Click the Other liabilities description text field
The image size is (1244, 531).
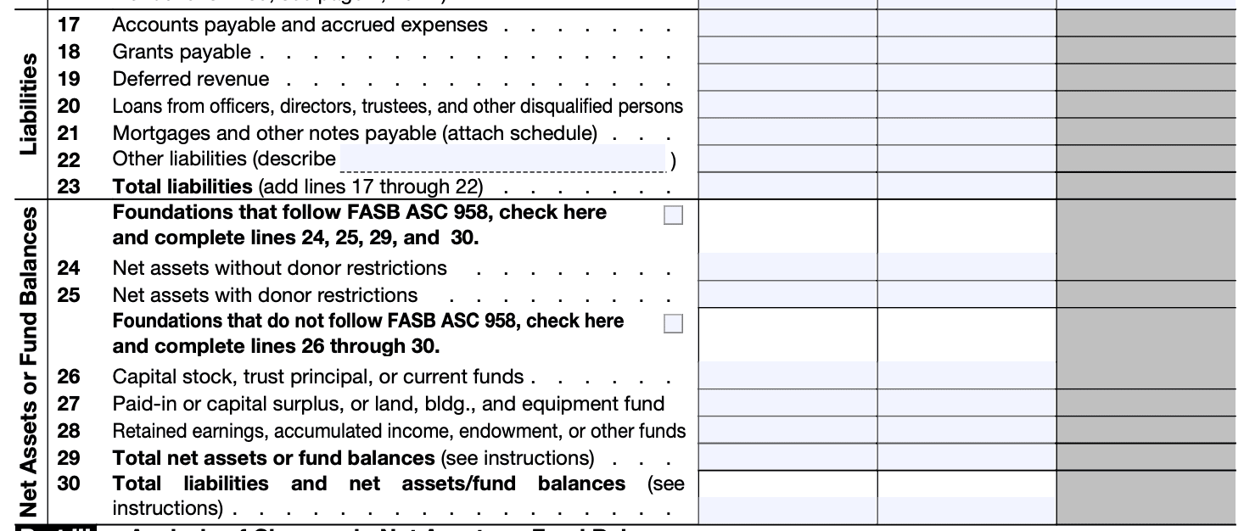502,158
